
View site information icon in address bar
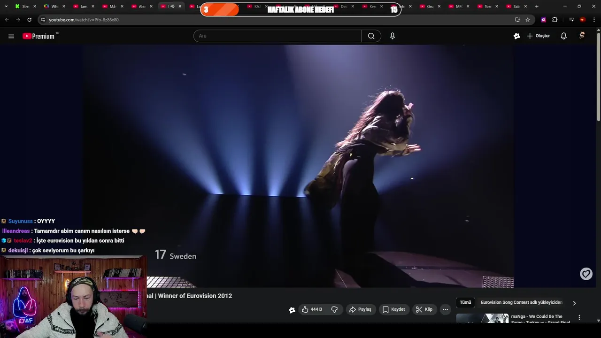[43, 20]
